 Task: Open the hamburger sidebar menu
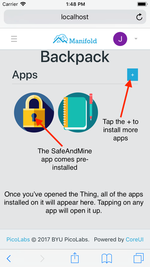click(x=14, y=39)
